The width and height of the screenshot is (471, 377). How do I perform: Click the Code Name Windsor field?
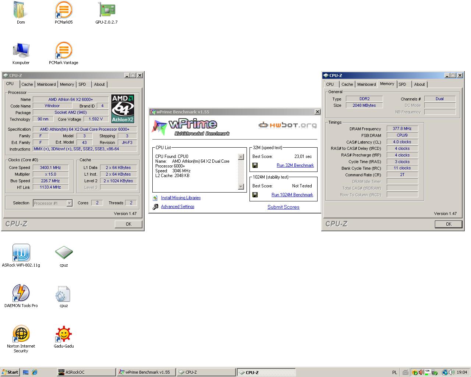click(x=52, y=106)
